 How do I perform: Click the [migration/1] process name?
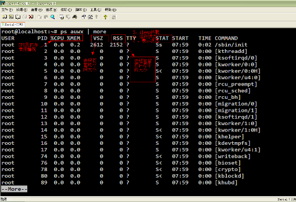[x=236, y=110]
